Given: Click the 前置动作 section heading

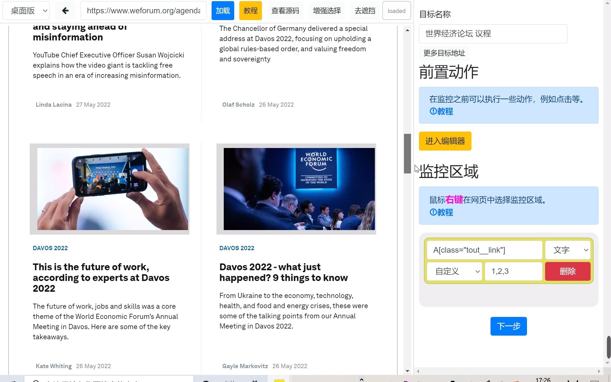Looking at the screenshot, I should 449,72.
